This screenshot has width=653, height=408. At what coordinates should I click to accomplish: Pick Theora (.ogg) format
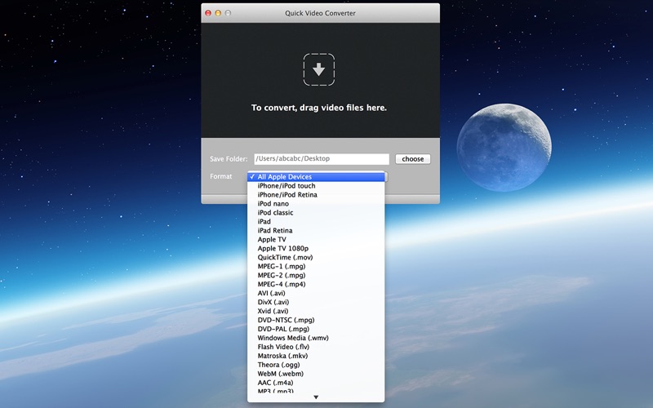click(316, 365)
